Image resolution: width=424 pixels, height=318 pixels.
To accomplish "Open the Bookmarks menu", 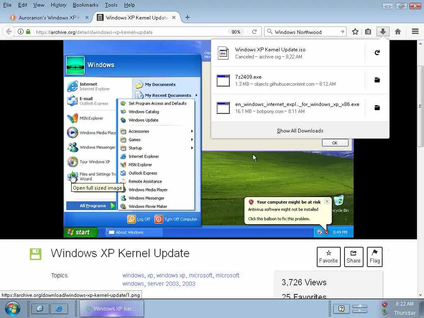I will 85,5.
